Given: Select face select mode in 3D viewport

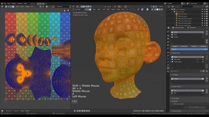Looking at the screenshot, I should 90,9.
